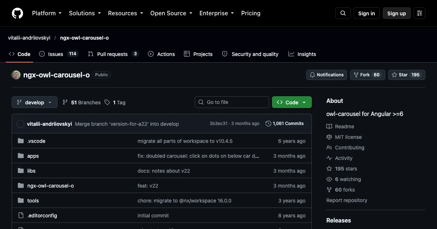437x229 pixels.
Task: Click the Sign in button
Action: tap(366, 13)
